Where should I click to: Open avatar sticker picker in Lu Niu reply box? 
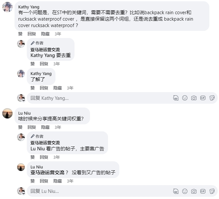[x=176, y=191]
